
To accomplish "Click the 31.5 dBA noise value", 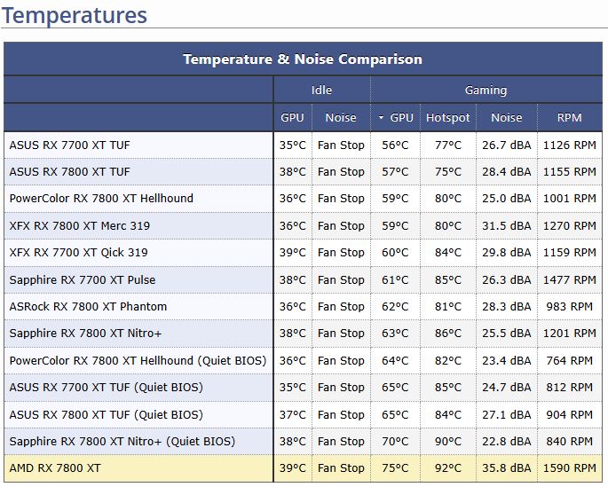I will pos(507,225).
